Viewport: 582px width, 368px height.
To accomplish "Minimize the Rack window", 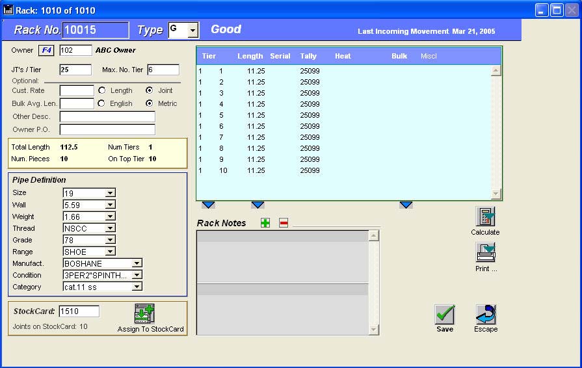I will (542, 10).
